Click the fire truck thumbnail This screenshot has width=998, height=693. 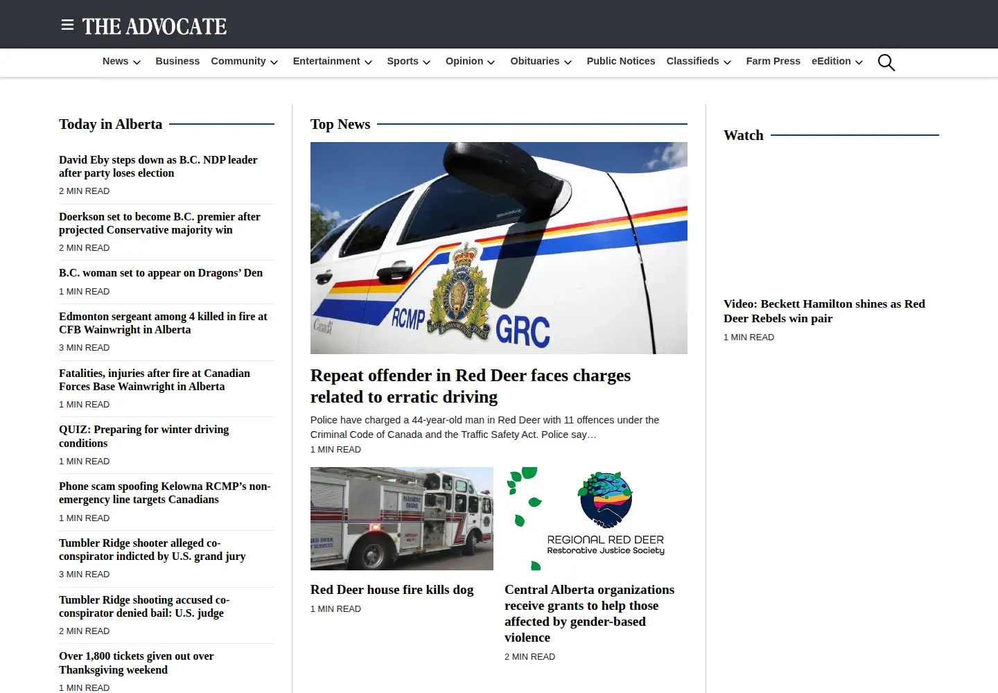[402, 518]
